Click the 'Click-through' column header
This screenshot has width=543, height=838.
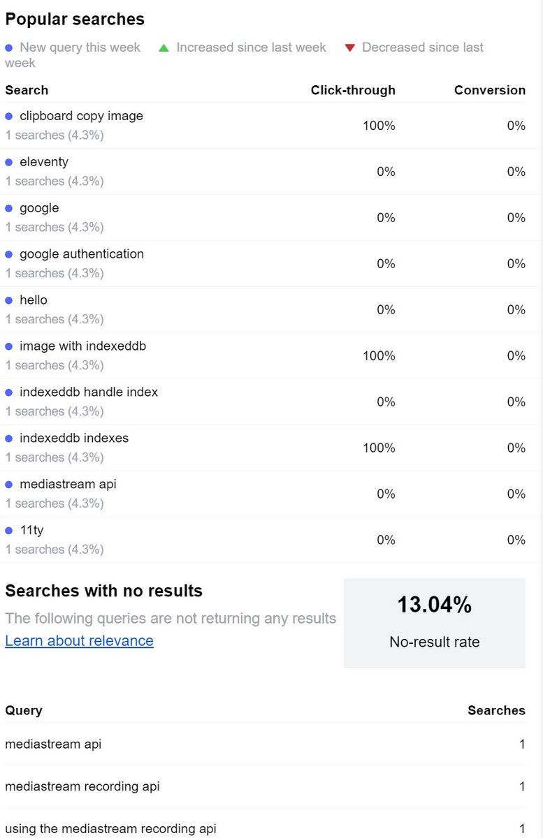coord(353,90)
